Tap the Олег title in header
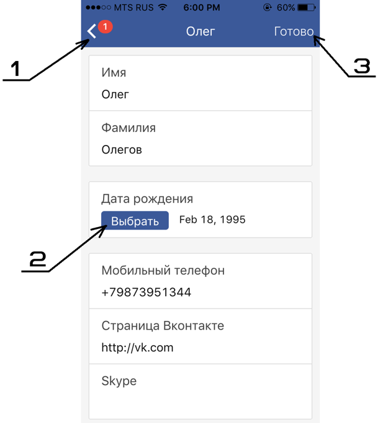 pyautogui.click(x=201, y=32)
